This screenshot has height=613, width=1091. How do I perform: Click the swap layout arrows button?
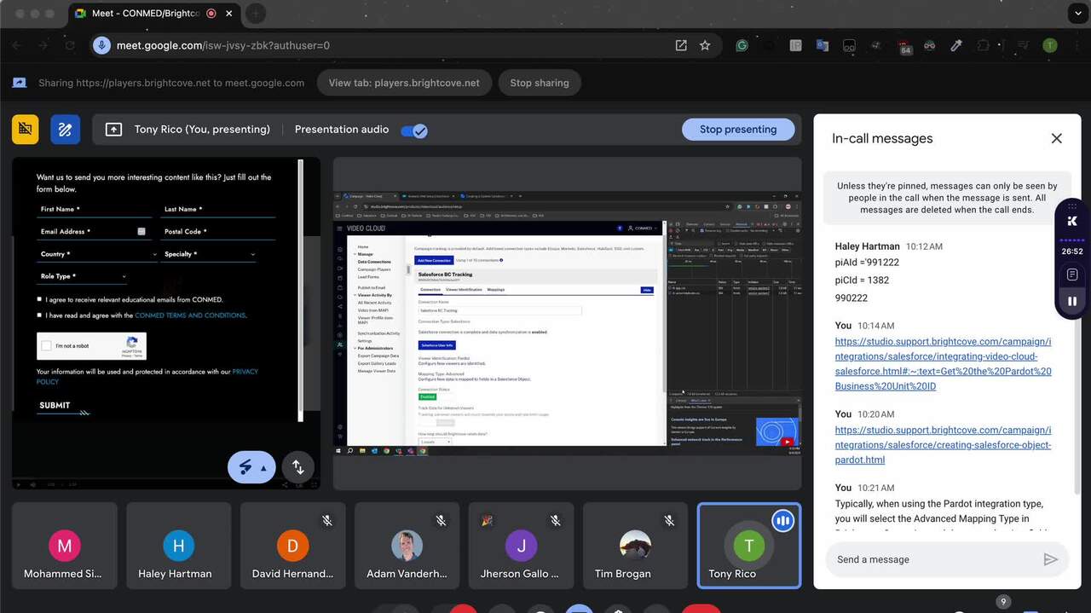tap(297, 466)
